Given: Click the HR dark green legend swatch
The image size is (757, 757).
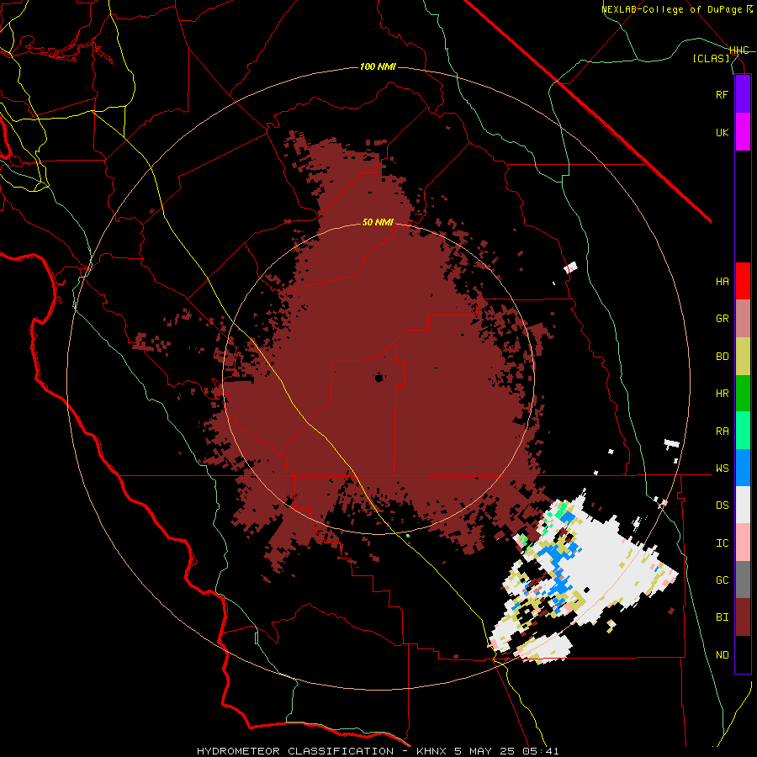Looking at the screenshot, I should pos(743,393).
